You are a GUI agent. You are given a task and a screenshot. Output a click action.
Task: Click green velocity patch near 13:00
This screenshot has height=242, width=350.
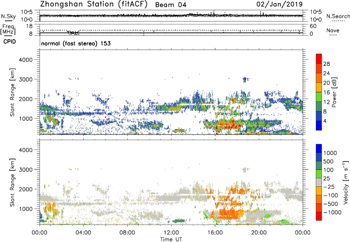point(179,221)
